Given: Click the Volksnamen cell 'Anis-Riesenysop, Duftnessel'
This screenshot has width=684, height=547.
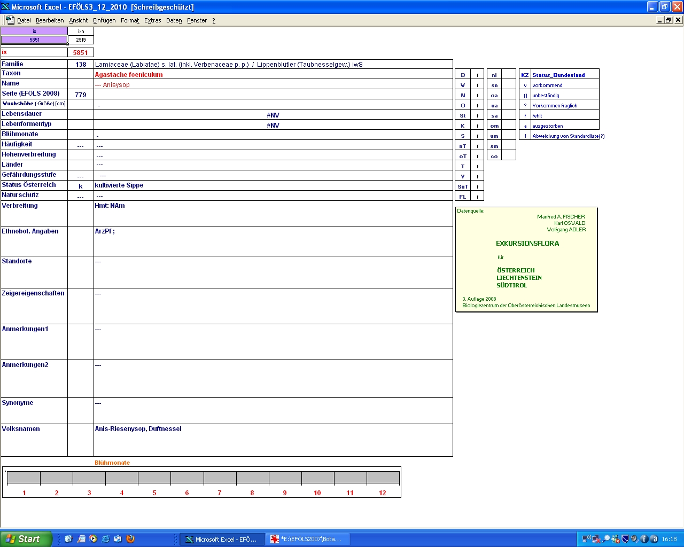Looking at the screenshot, I should point(273,440).
